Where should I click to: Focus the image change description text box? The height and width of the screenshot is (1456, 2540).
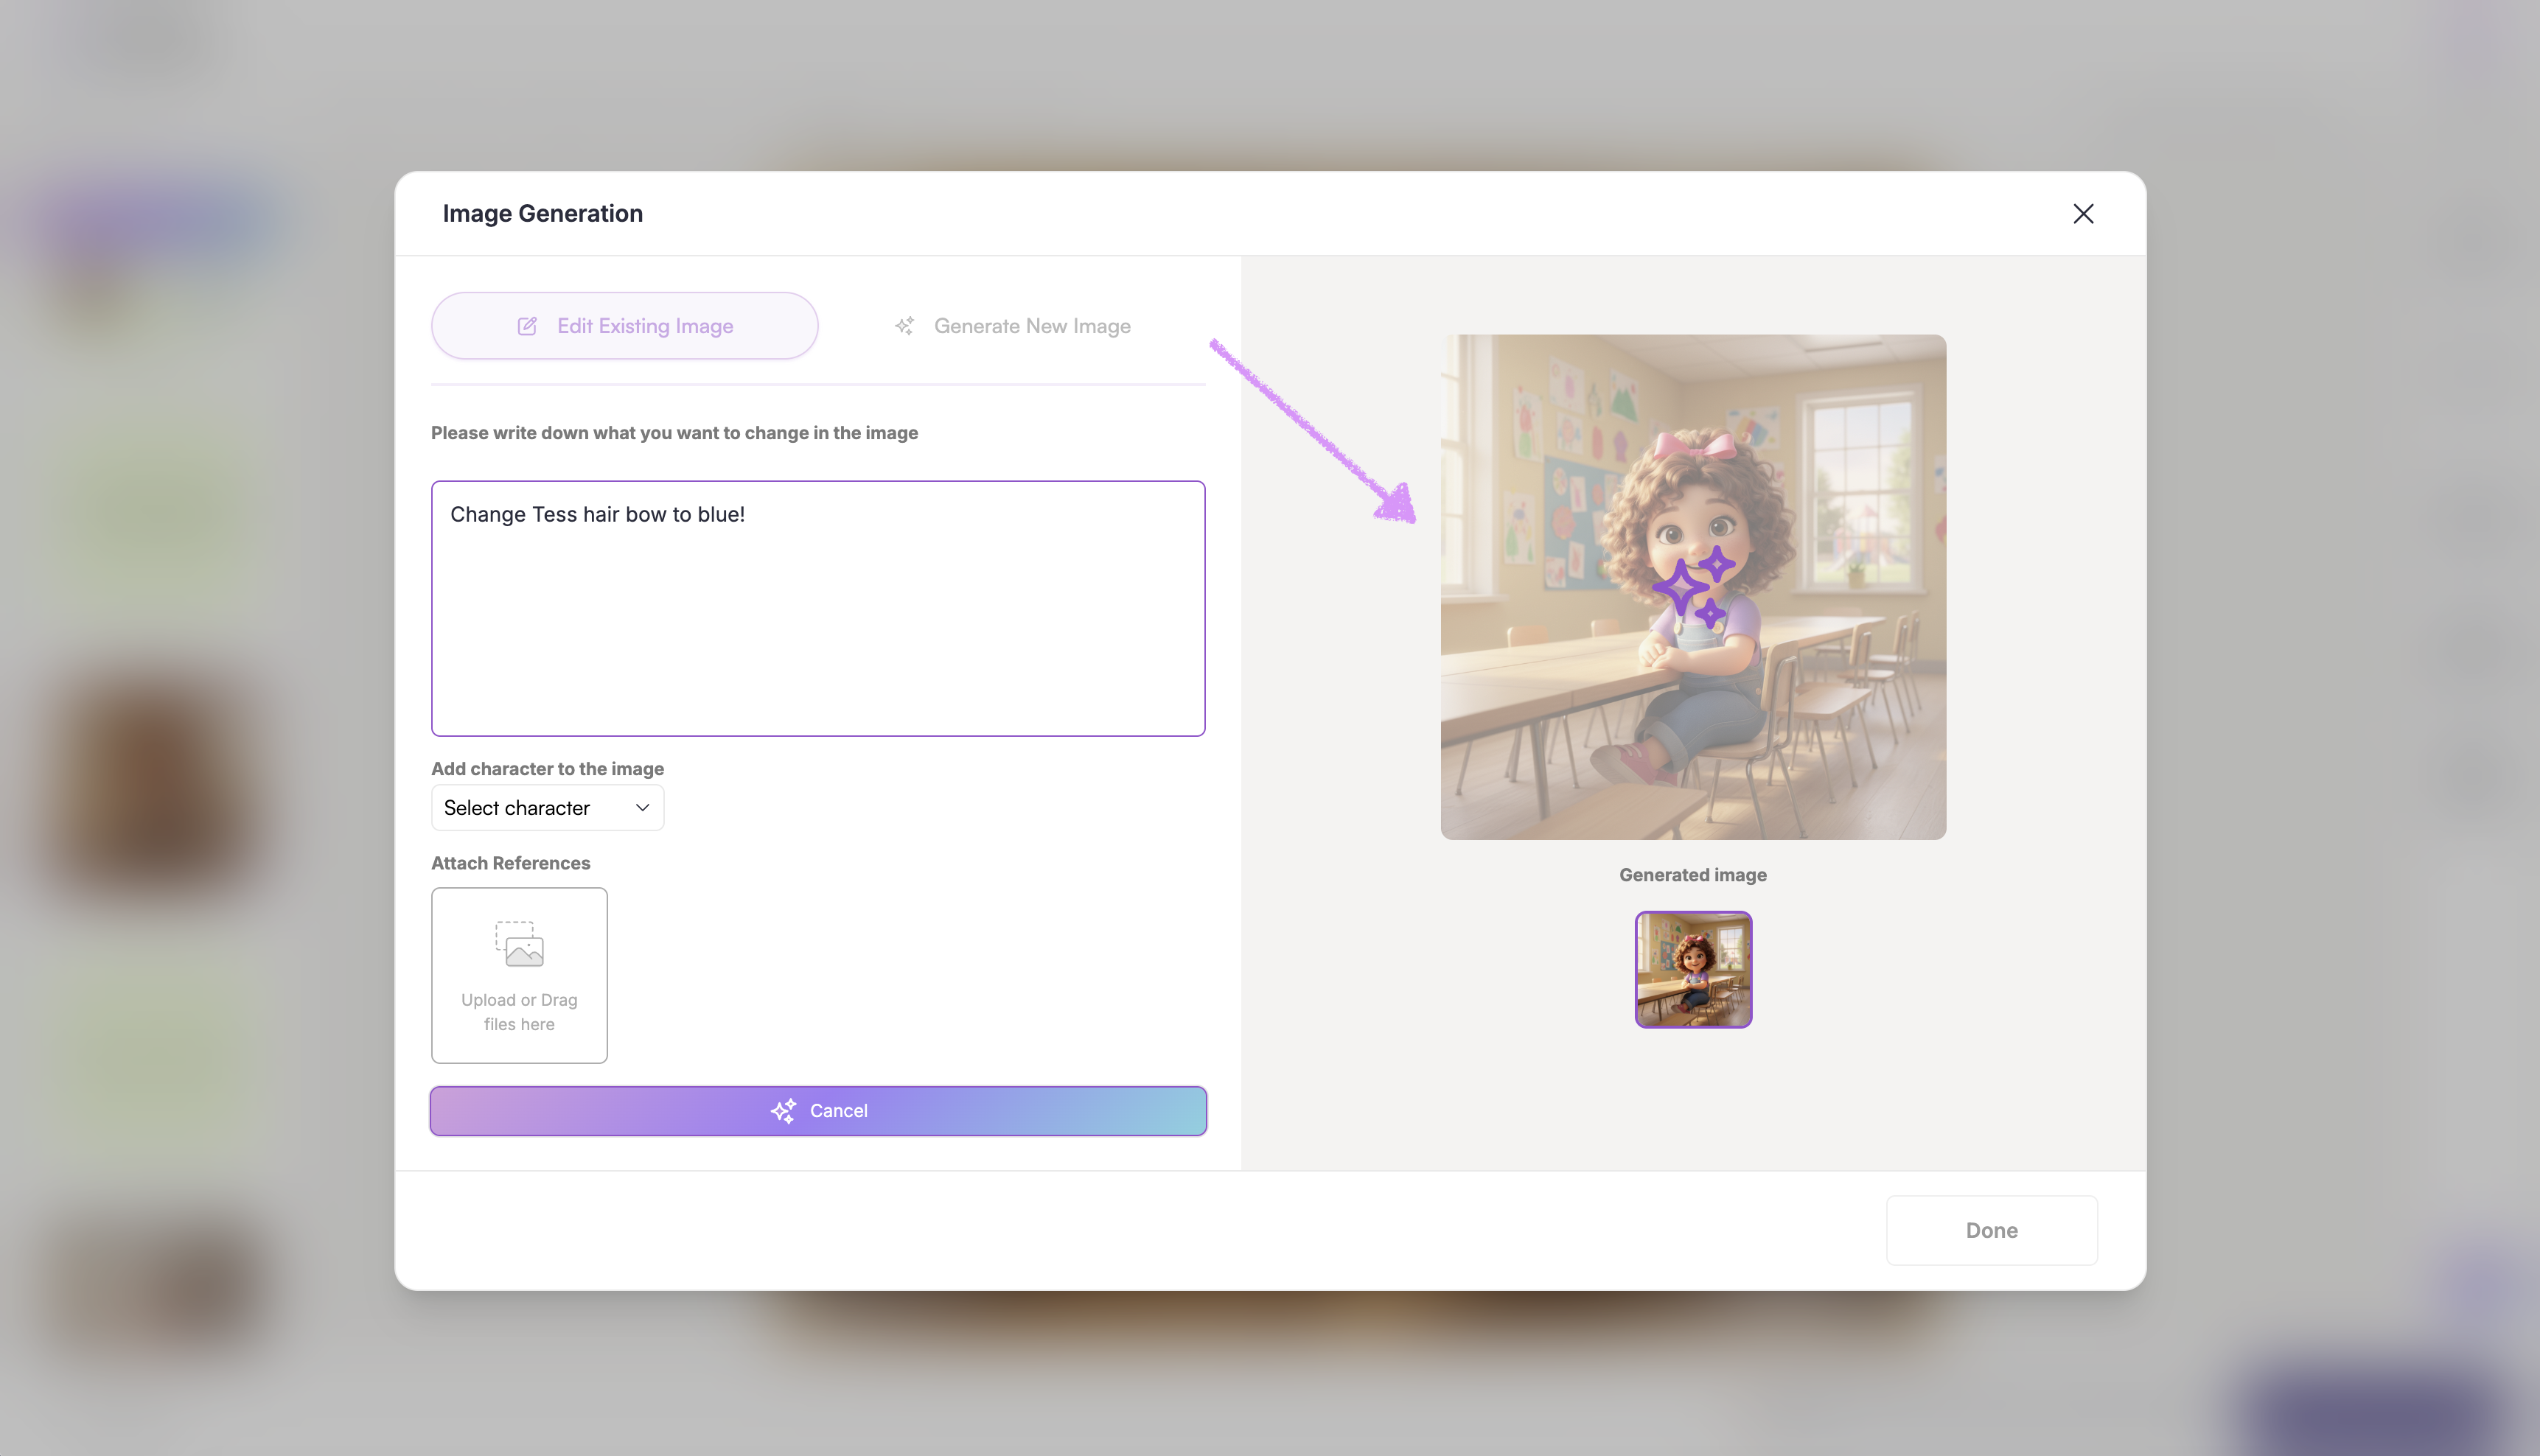[x=818, y=608]
